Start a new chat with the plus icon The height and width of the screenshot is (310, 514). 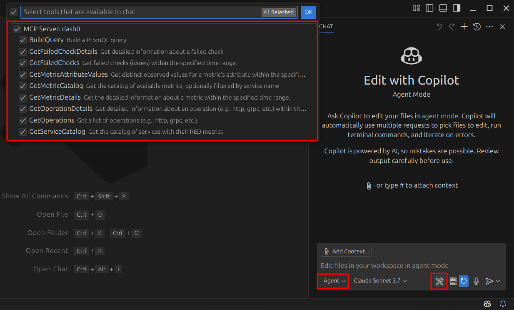[x=464, y=27]
